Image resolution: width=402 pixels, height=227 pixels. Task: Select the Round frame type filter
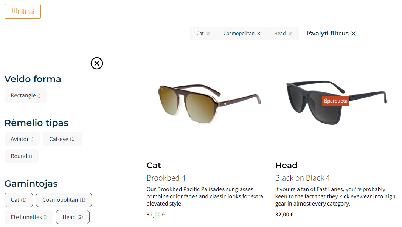coord(21,156)
